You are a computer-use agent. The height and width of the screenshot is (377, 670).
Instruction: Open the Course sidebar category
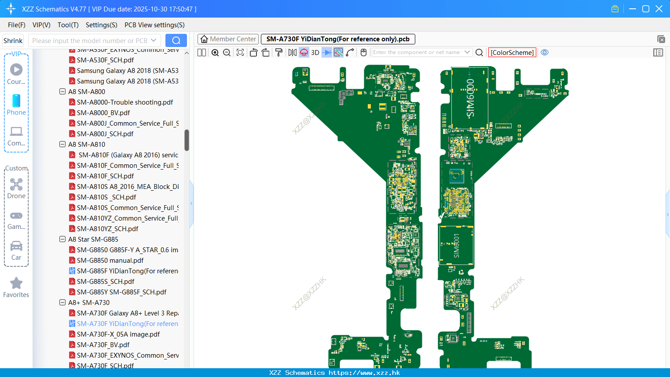pyautogui.click(x=16, y=74)
